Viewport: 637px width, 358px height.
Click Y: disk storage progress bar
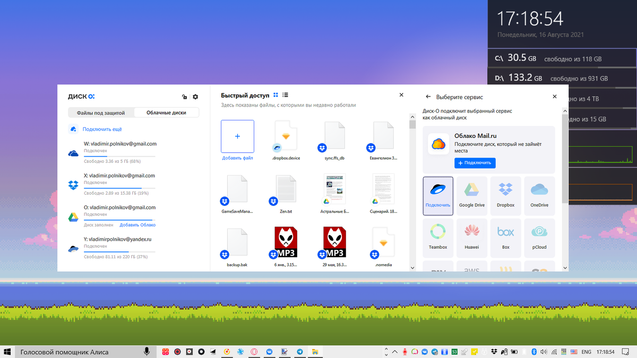119,252
